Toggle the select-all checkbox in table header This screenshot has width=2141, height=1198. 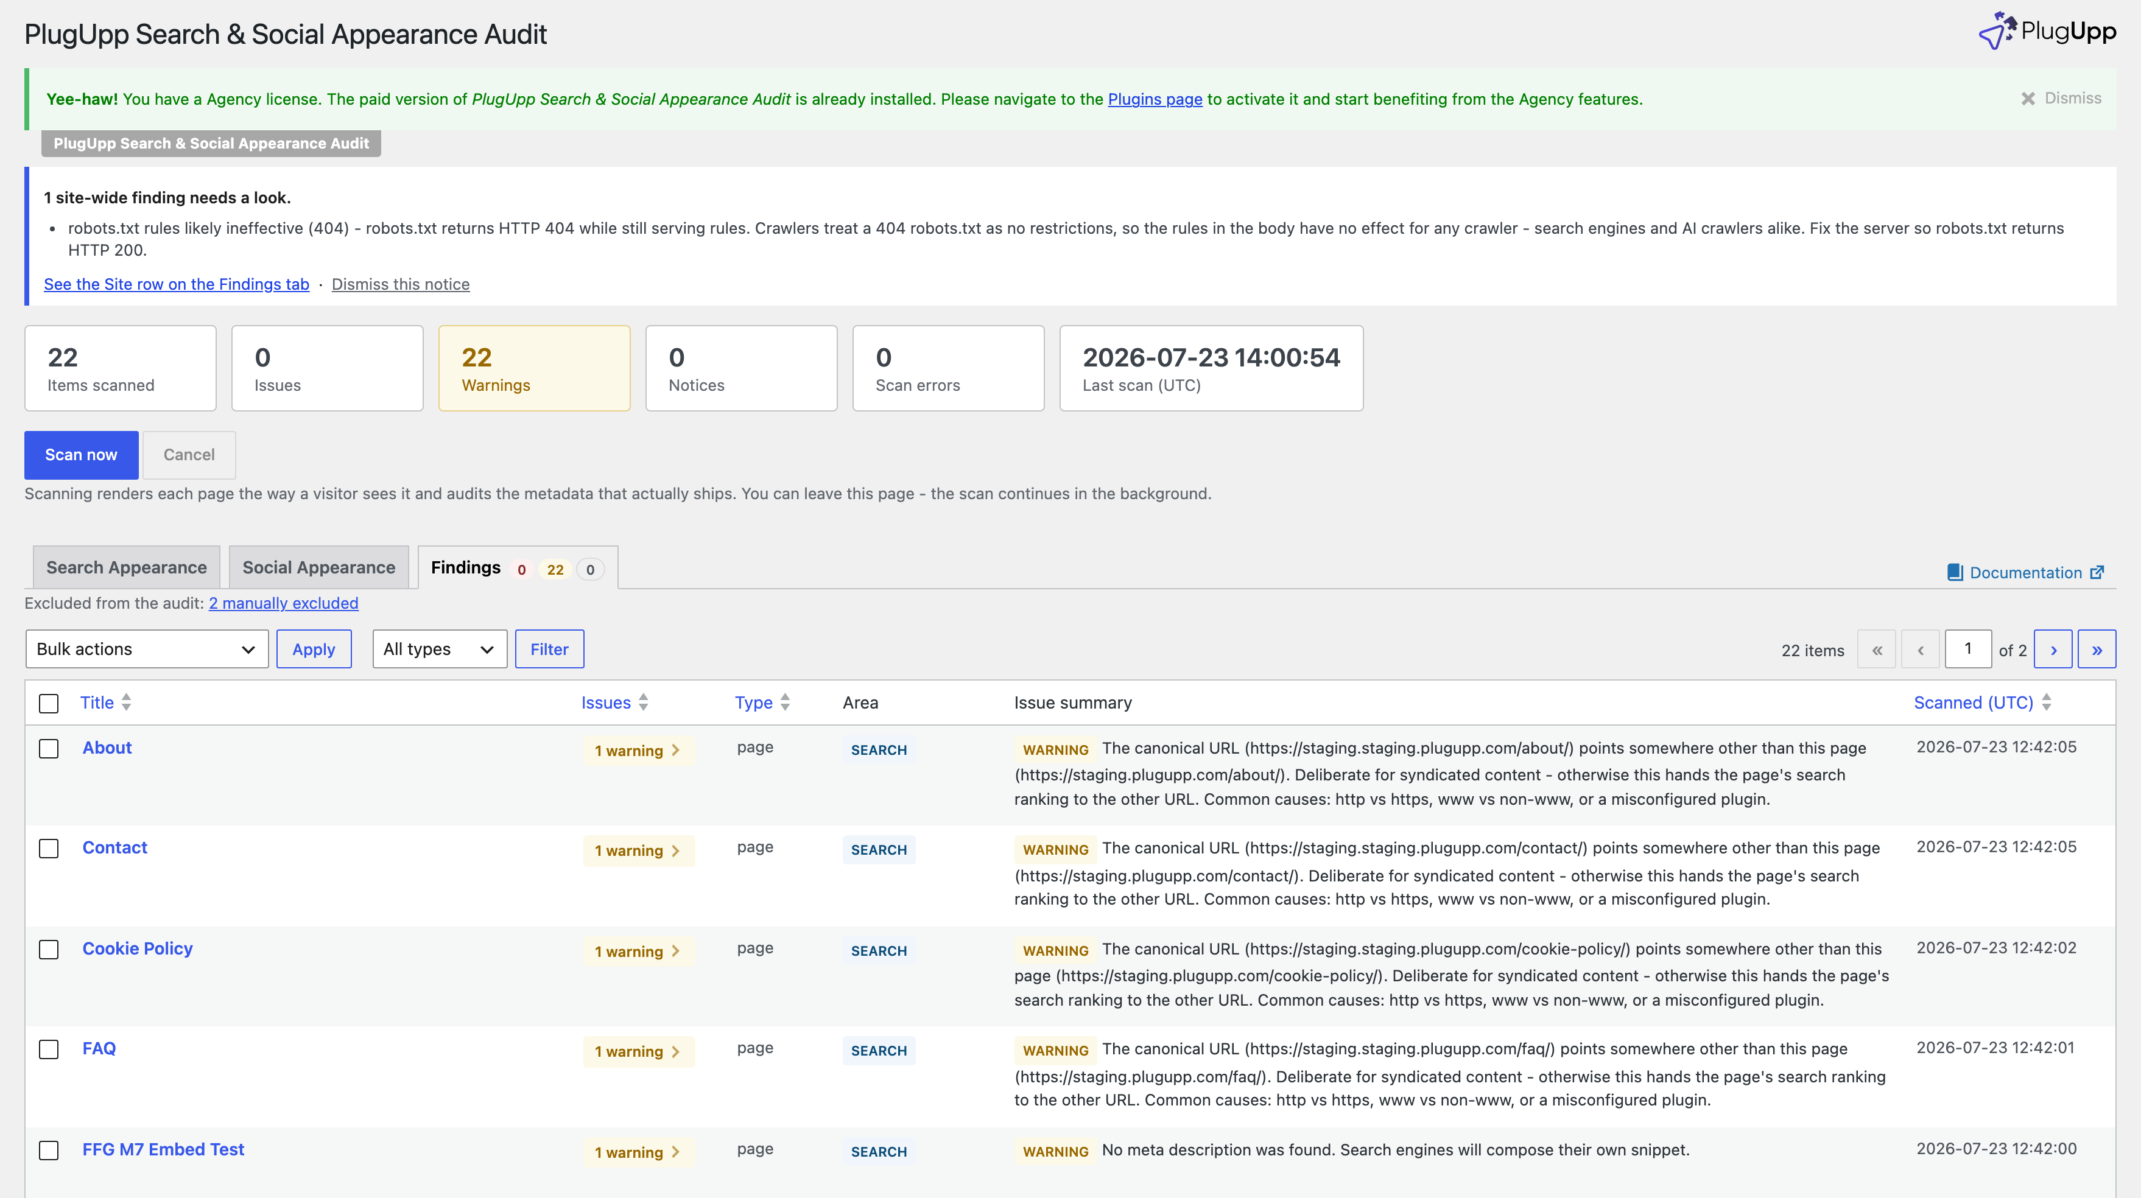pyautogui.click(x=49, y=704)
